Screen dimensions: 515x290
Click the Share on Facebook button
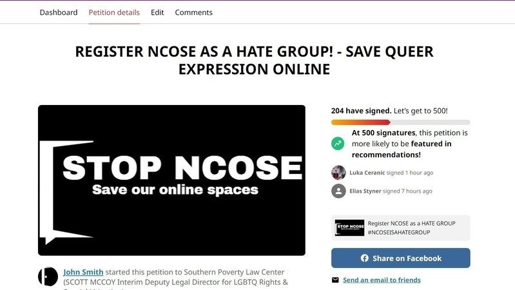tap(400, 258)
